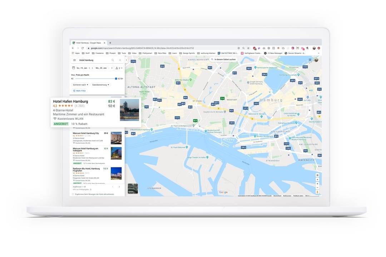Clear the Hotel Hamburg search with the X
Screen dimensions: 386x257
point(120,60)
